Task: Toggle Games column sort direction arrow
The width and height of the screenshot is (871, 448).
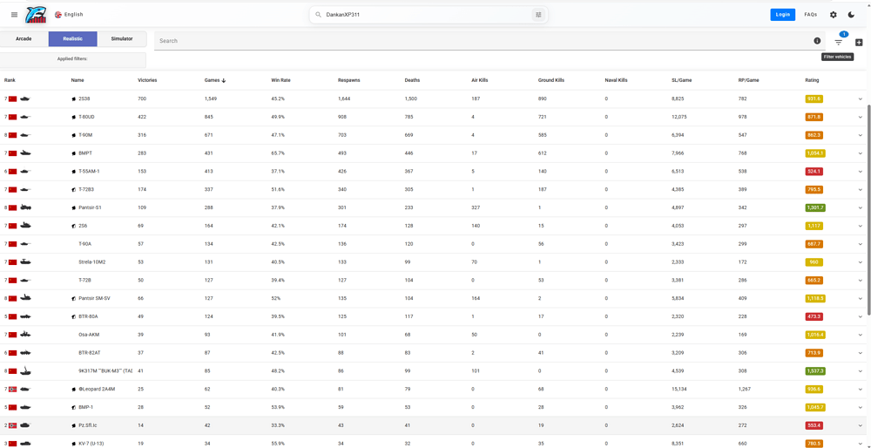Action: tap(224, 80)
